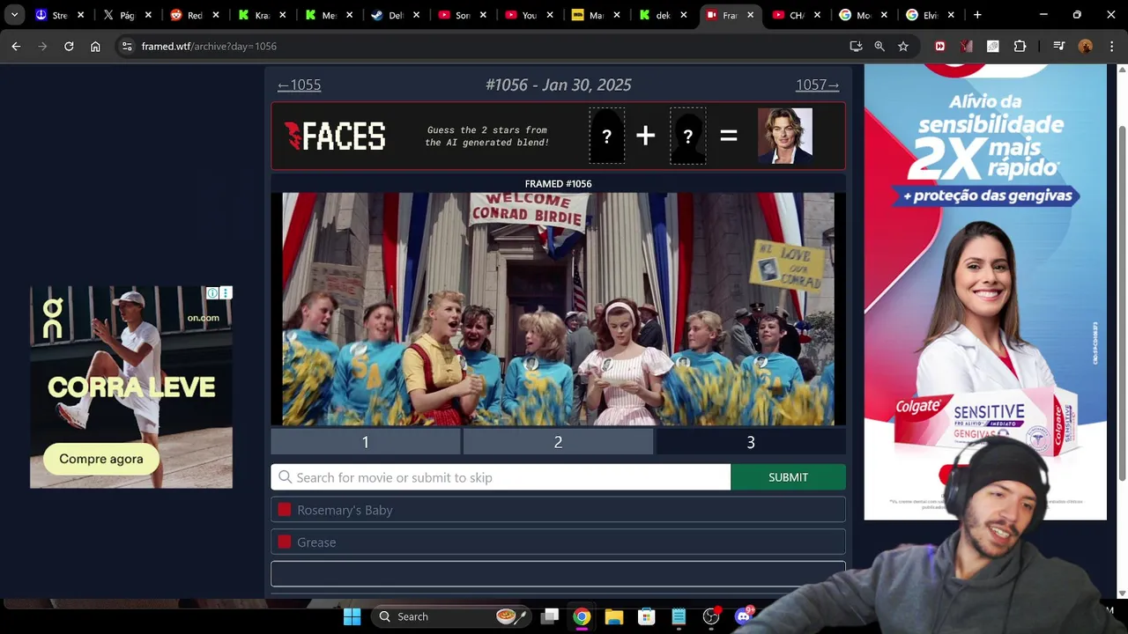Click the AI blended face portrait
Viewport: 1128px width, 634px height.
784,136
